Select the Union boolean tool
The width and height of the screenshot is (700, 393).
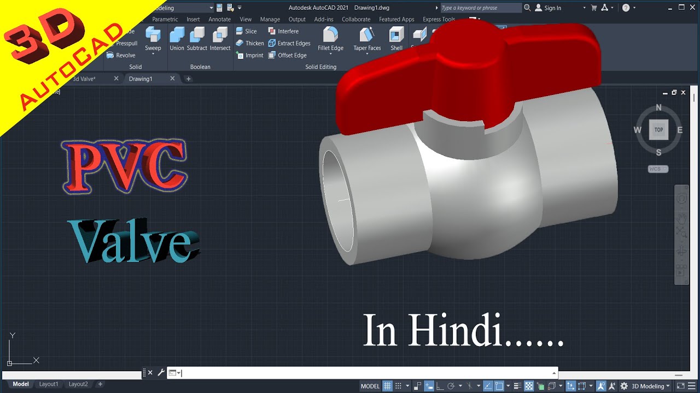point(177,39)
